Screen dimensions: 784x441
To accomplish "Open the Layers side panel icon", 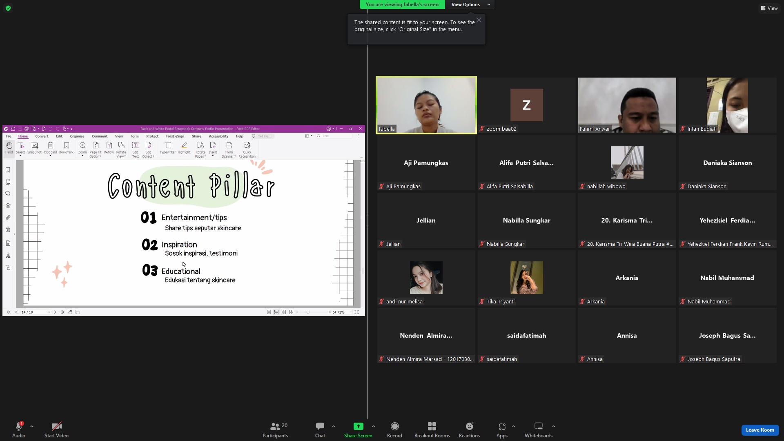I will pos(8,205).
